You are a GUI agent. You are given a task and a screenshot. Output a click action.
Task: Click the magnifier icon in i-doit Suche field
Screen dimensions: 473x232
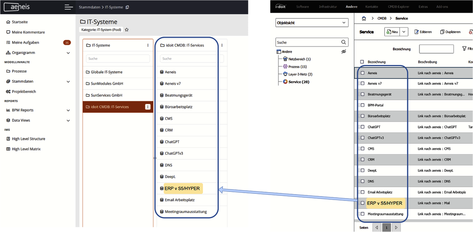pyautogui.click(x=343, y=42)
